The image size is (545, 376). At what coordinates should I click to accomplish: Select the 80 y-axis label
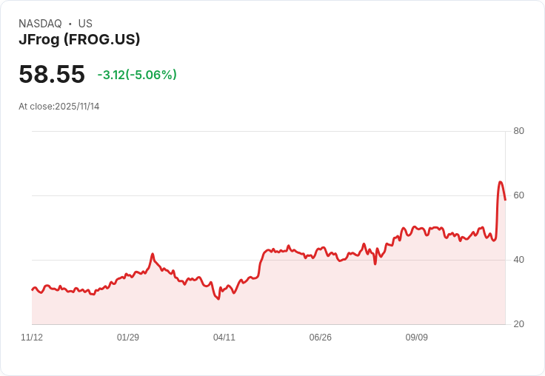click(x=518, y=131)
